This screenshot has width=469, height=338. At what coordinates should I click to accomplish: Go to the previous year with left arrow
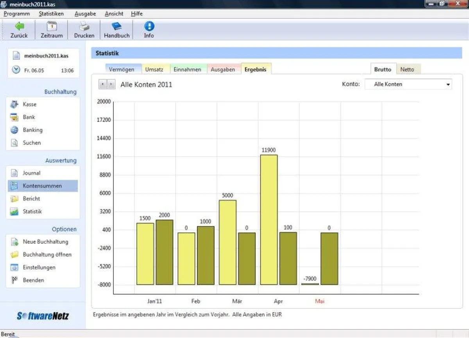pos(103,84)
